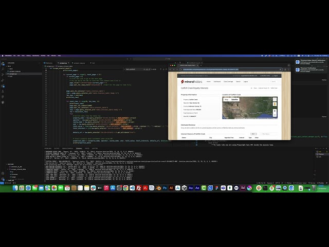Open the Dashboard link on mineralholders navbar

(x=217, y=81)
